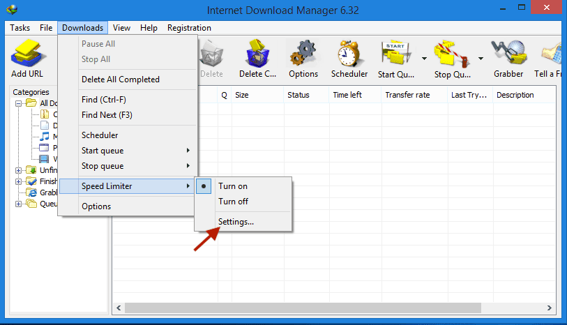Screen dimensions: 567x325
Task: Select the compressed files category icon
Action: coord(45,114)
